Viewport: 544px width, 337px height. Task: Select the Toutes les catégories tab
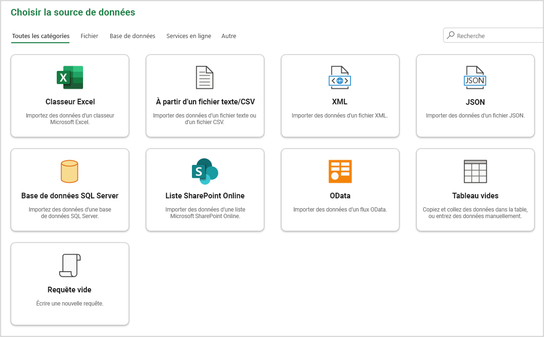pos(40,36)
